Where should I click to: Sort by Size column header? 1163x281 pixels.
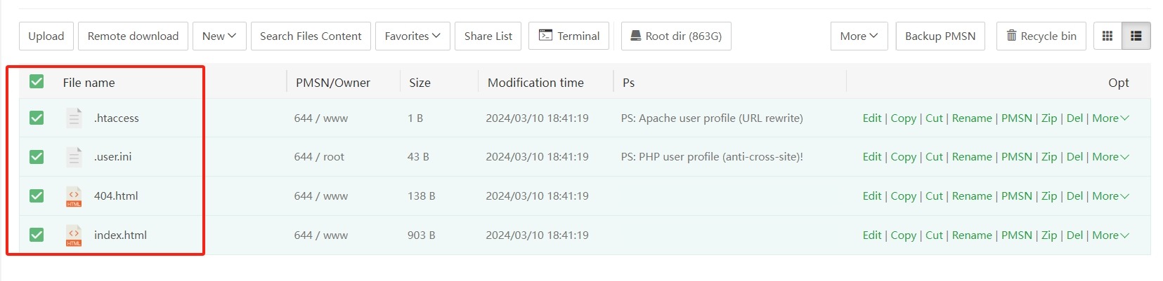[x=420, y=83]
